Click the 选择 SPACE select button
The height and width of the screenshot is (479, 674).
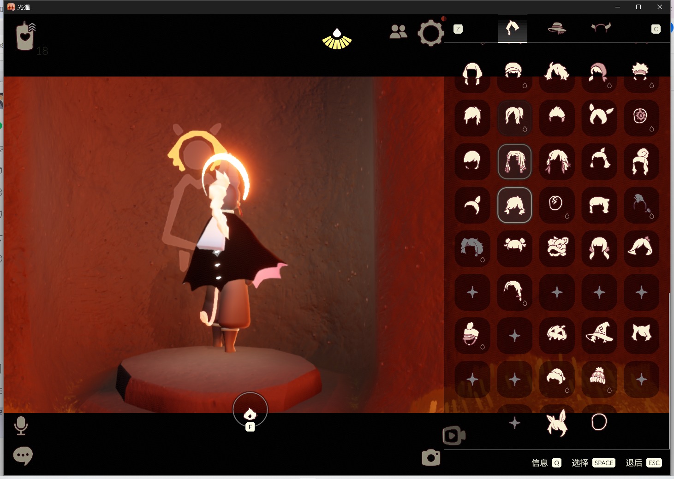coord(593,463)
